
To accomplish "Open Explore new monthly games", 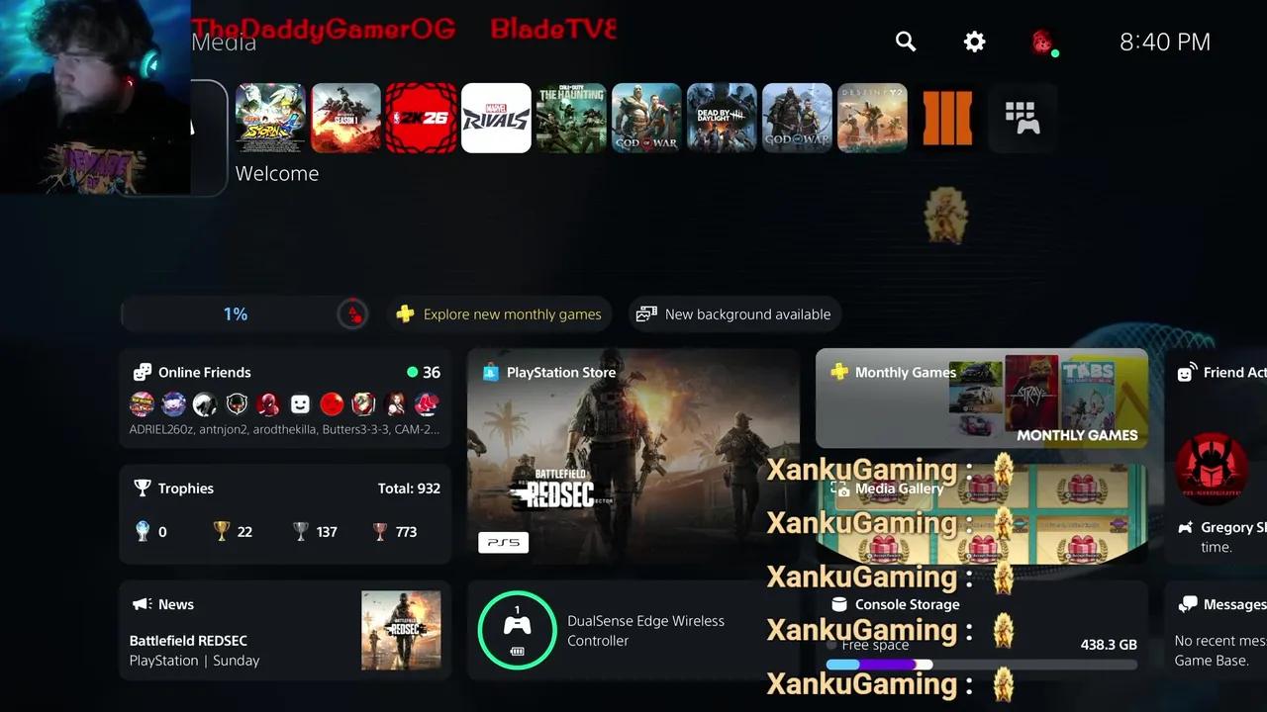I will [x=499, y=314].
